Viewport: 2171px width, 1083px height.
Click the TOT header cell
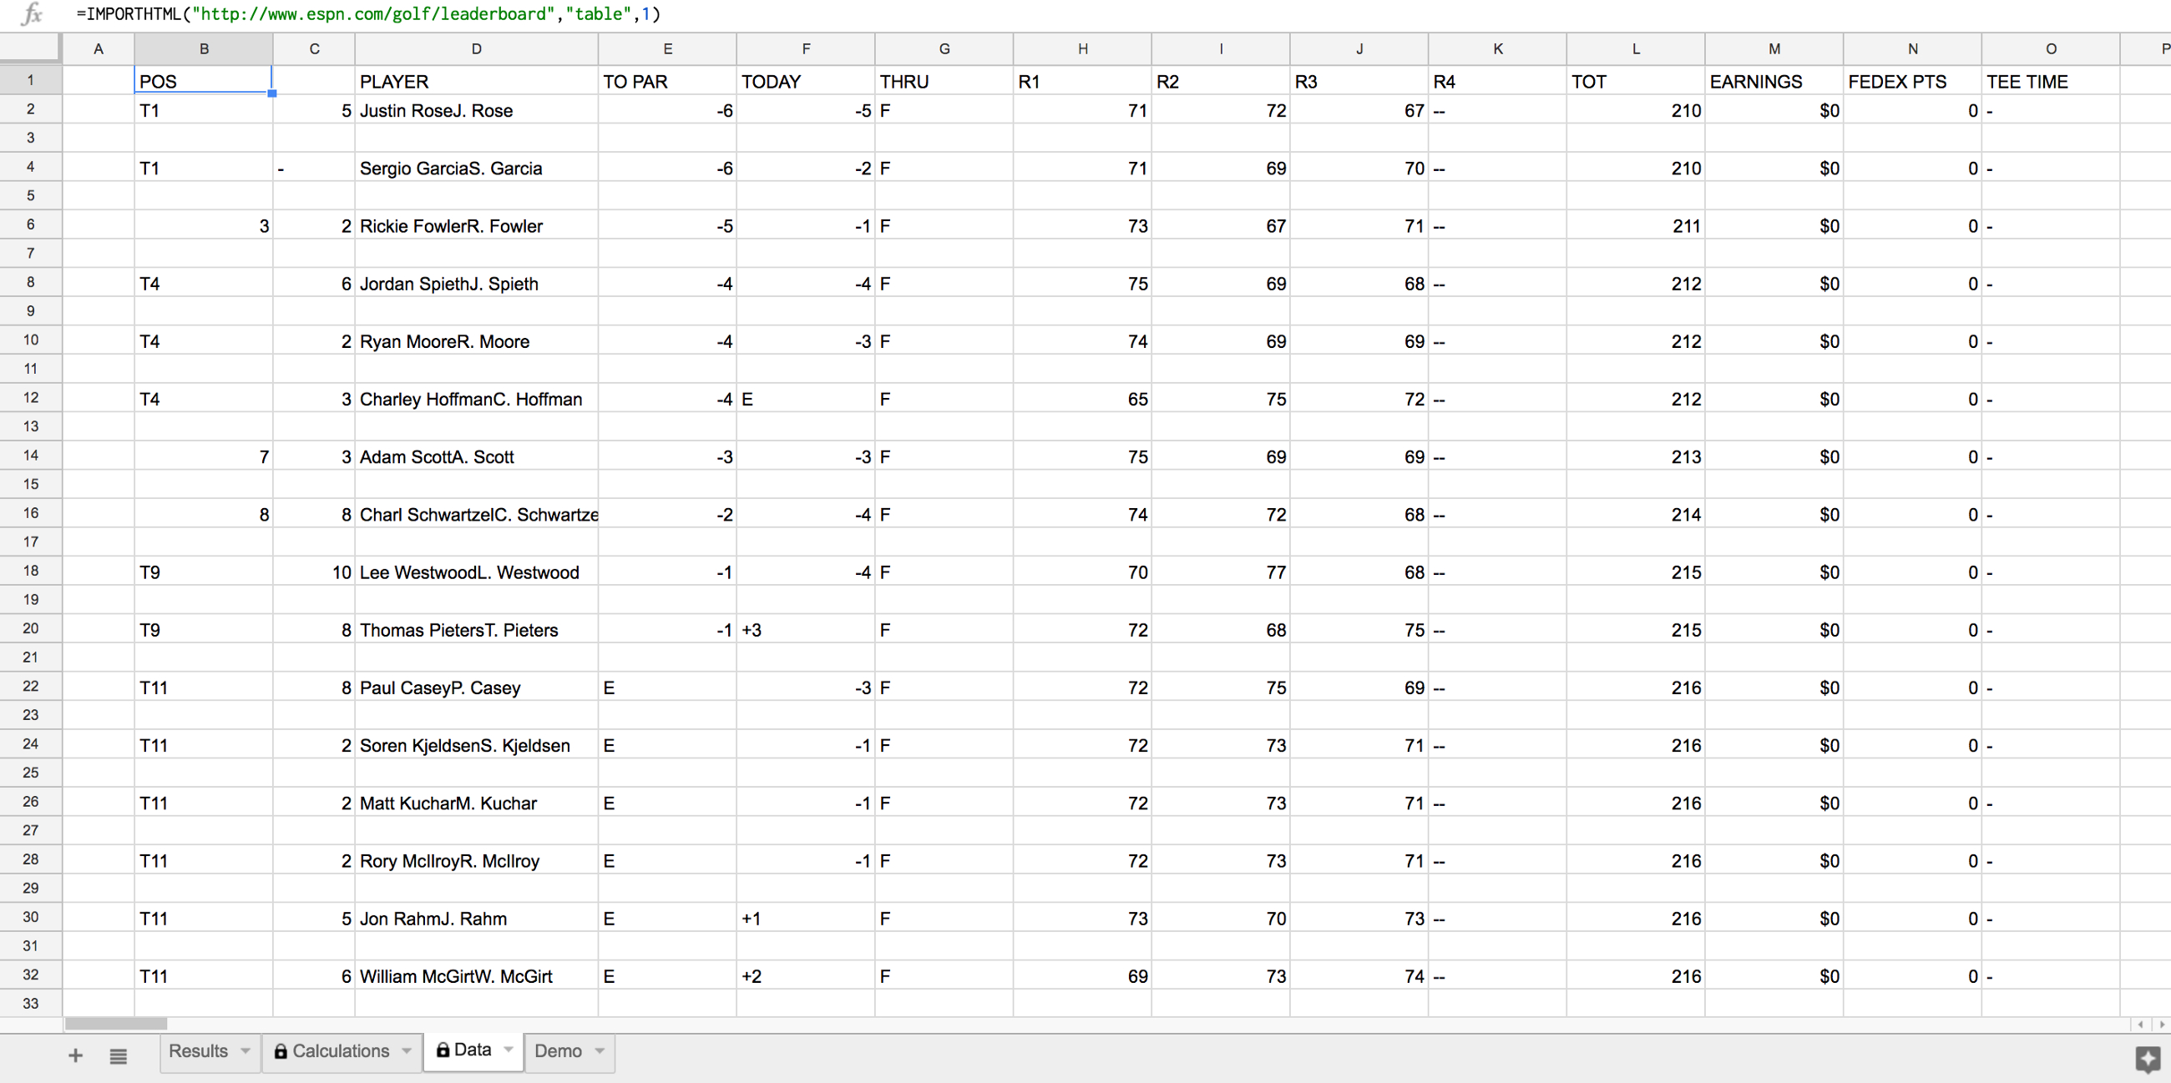click(1636, 81)
